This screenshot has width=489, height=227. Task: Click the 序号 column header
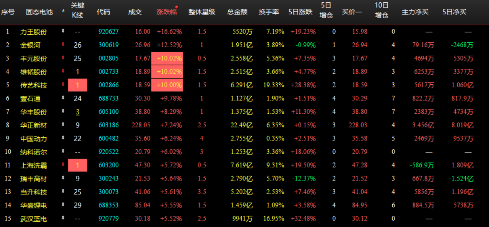pos(8,12)
